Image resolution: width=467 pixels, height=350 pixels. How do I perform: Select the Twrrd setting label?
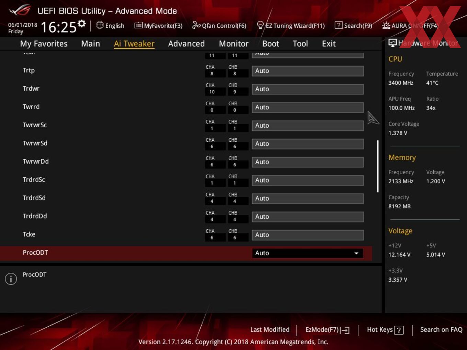tap(31, 107)
